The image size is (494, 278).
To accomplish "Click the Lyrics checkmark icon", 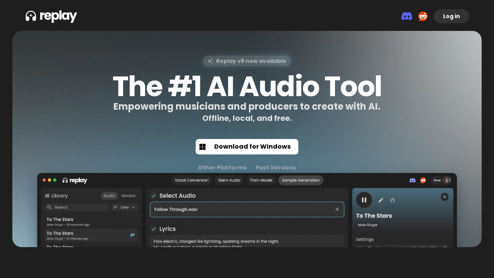I will click(154, 229).
